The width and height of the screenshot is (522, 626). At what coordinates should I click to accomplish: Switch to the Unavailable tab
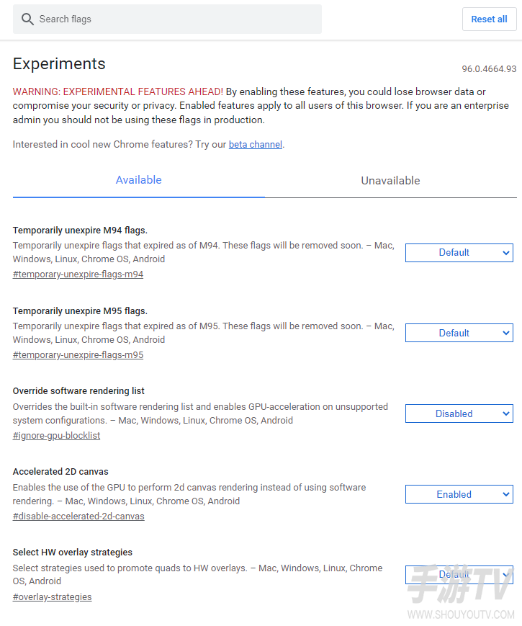pyautogui.click(x=390, y=181)
